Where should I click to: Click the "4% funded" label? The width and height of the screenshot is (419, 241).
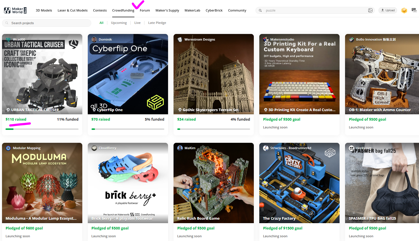click(x=240, y=119)
